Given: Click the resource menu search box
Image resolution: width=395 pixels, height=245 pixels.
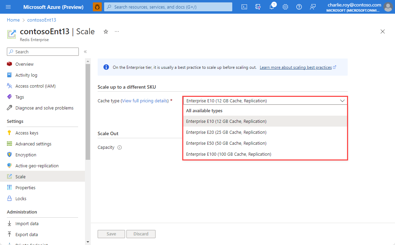Looking at the screenshot, I should pos(42,51).
